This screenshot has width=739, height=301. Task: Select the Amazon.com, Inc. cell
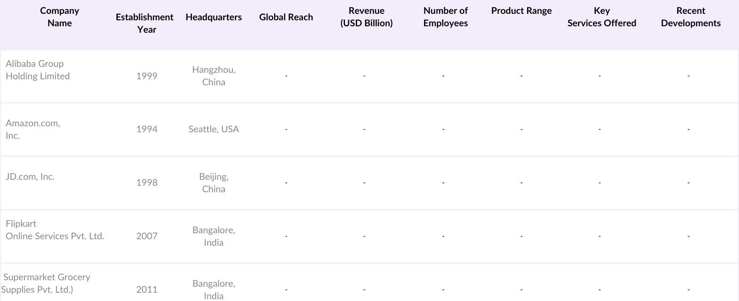point(33,130)
